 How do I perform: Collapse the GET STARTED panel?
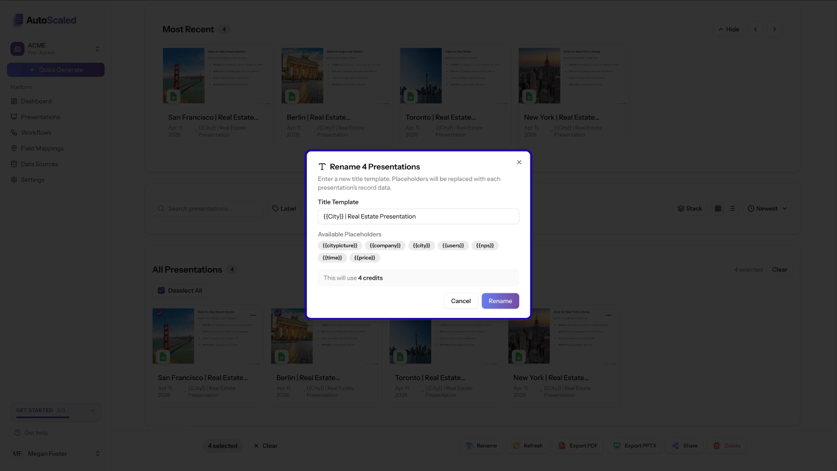pos(92,410)
